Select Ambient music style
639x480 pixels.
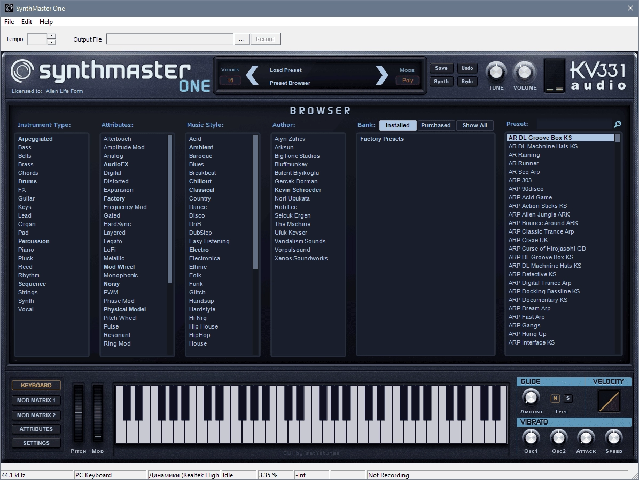point(201,147)
